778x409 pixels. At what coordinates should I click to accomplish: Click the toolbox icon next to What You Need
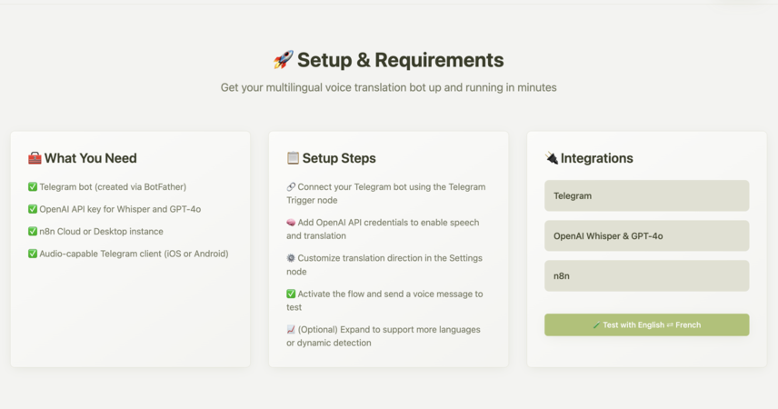35,158
